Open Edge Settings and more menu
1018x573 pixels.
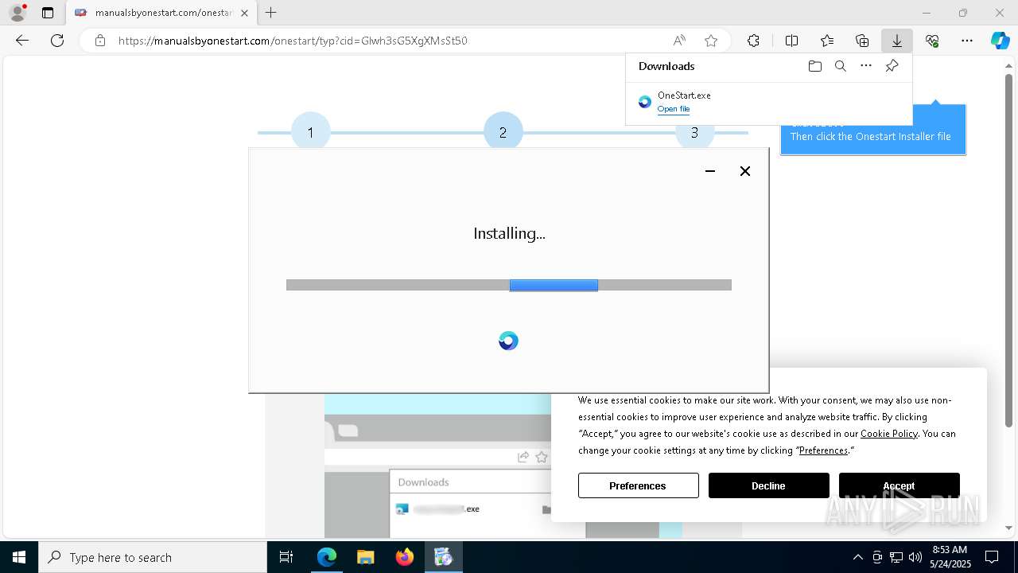point(967,41)
